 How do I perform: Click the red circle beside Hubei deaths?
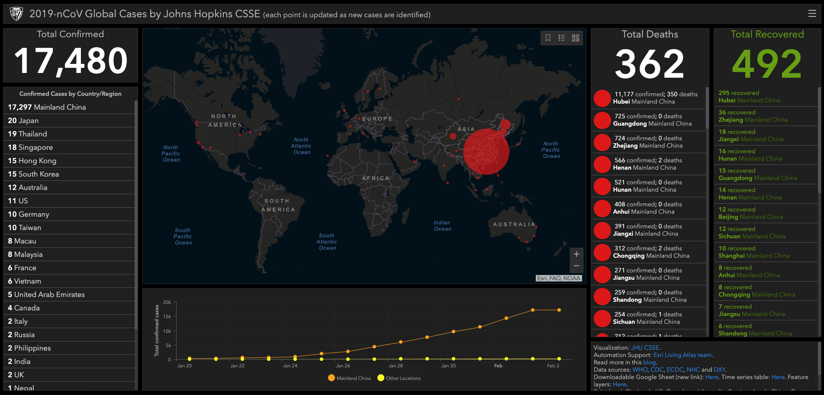click(x=602, y=98)
